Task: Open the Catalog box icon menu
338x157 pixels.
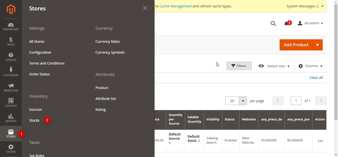Action: coord(11,57)
